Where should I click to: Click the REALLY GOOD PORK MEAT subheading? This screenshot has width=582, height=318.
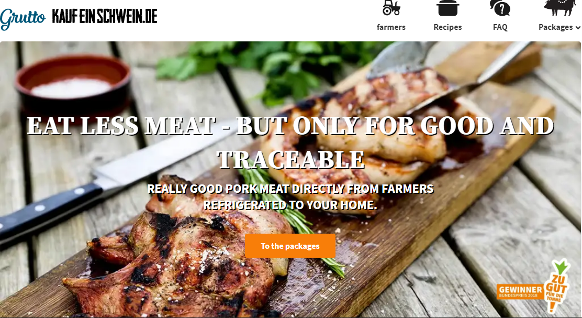coord(290,197)
